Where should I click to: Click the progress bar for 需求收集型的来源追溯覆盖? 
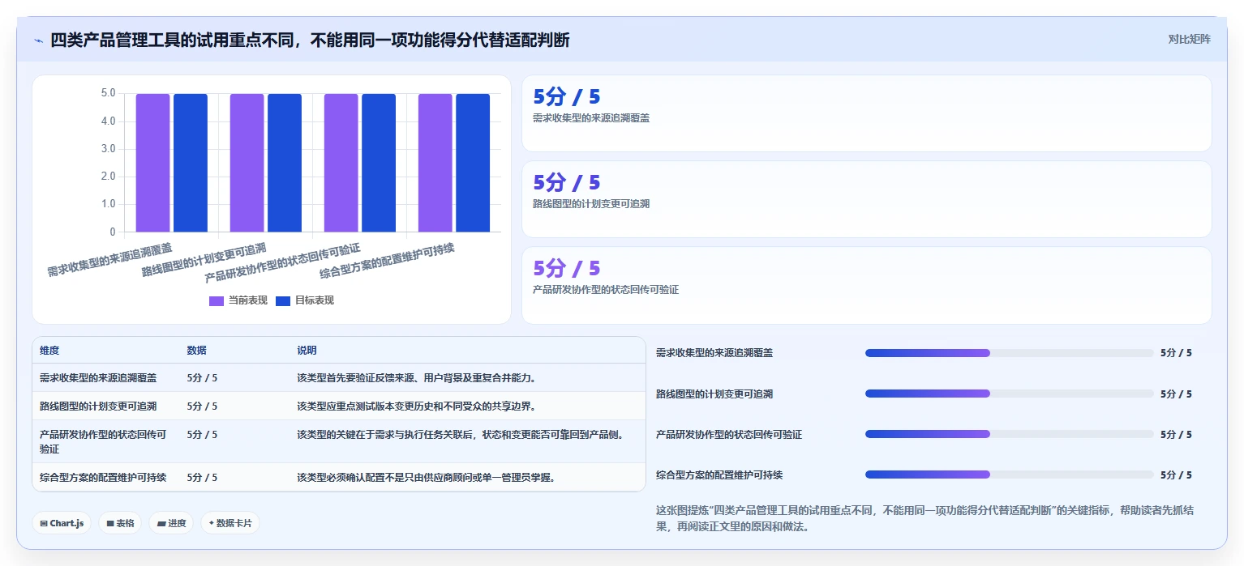click(x=1009, y=353)
